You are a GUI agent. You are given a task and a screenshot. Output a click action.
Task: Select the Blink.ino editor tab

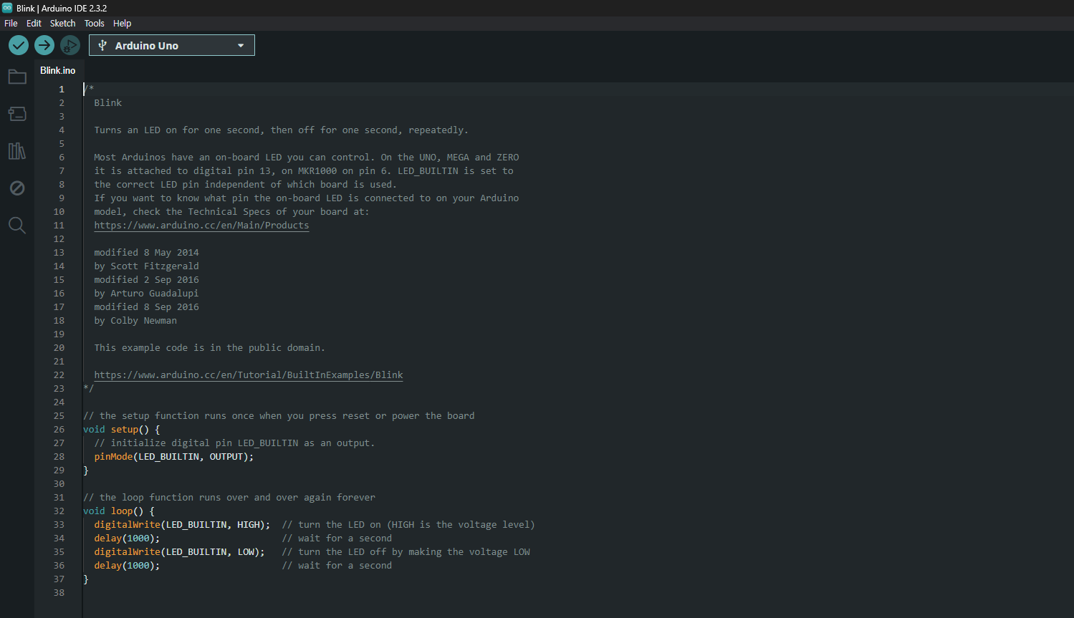58,70
